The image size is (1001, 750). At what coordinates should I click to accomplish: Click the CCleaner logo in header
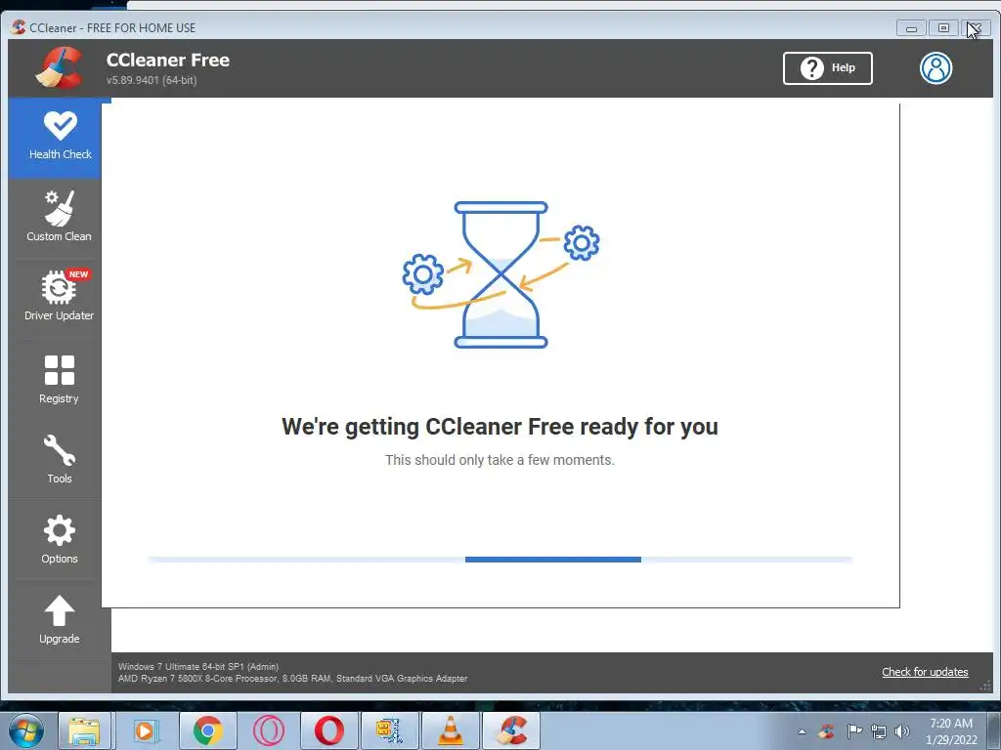pyautogui.click(x=59, y=67)
